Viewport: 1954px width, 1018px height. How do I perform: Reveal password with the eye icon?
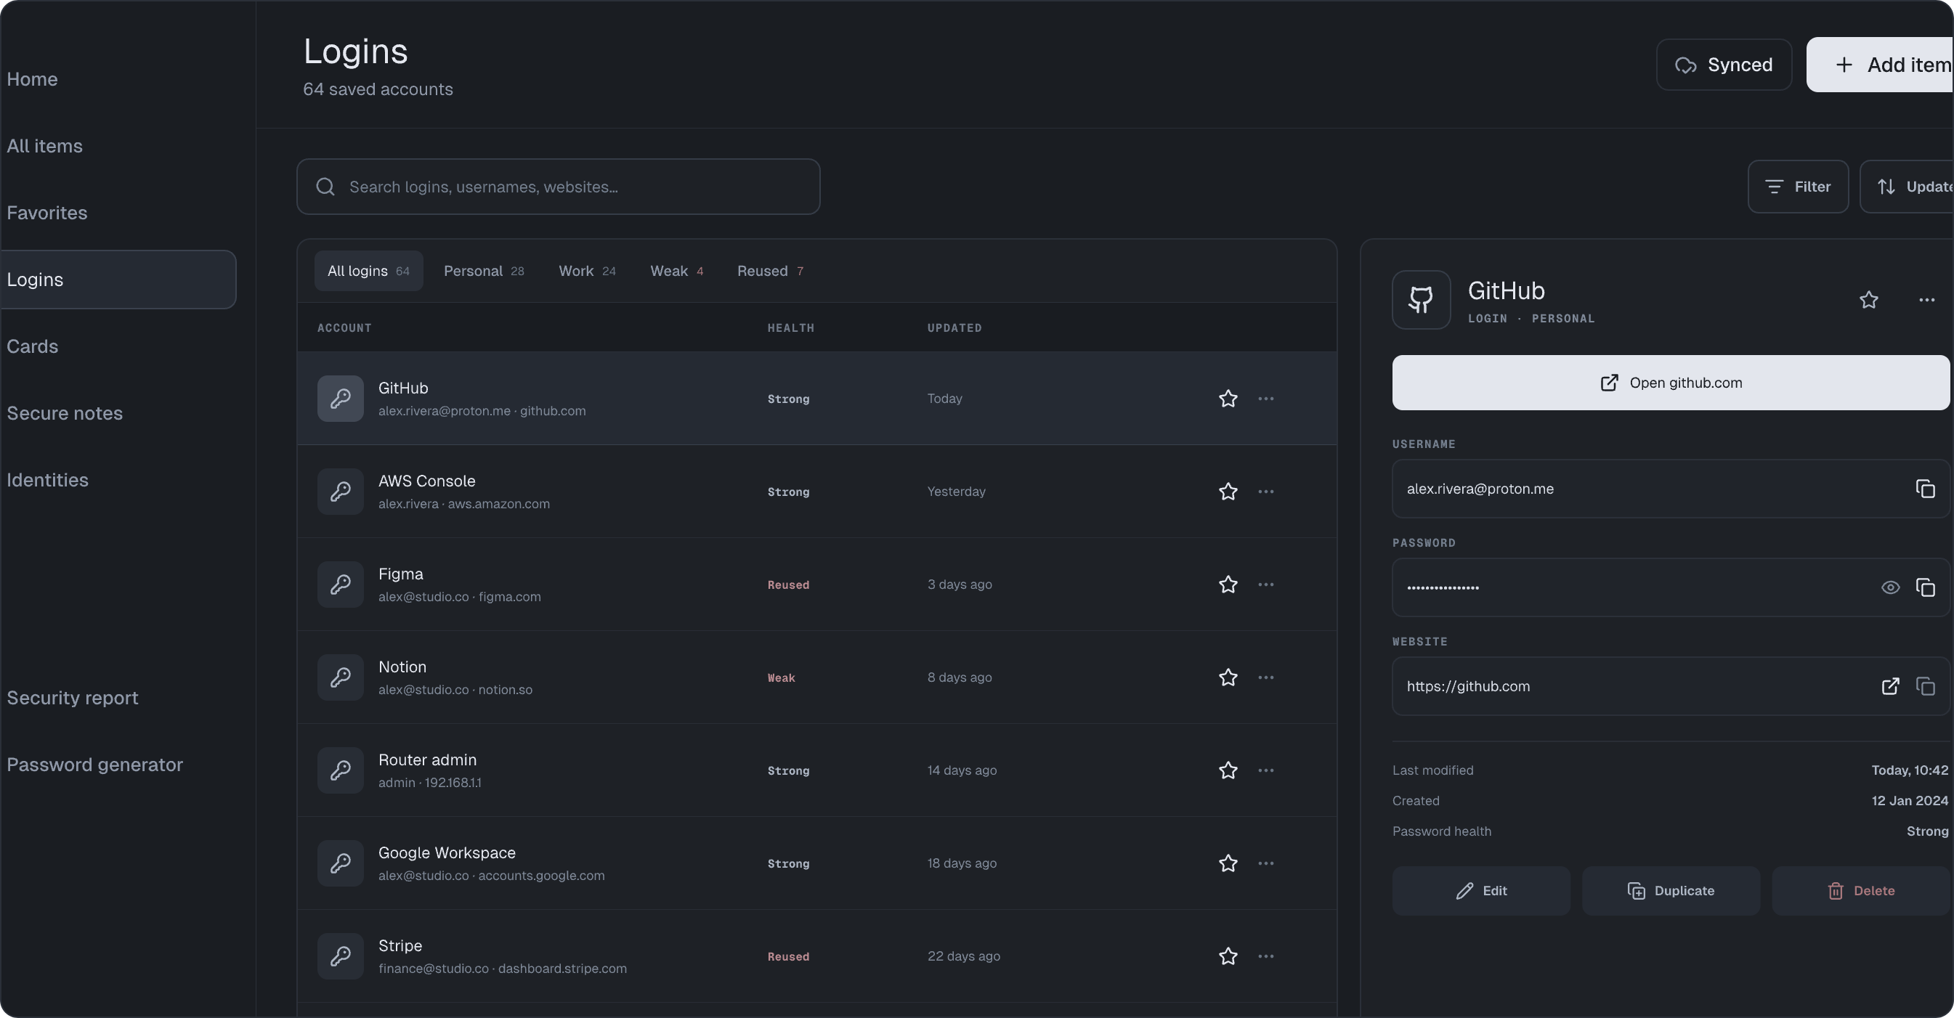click(1890, 587)
